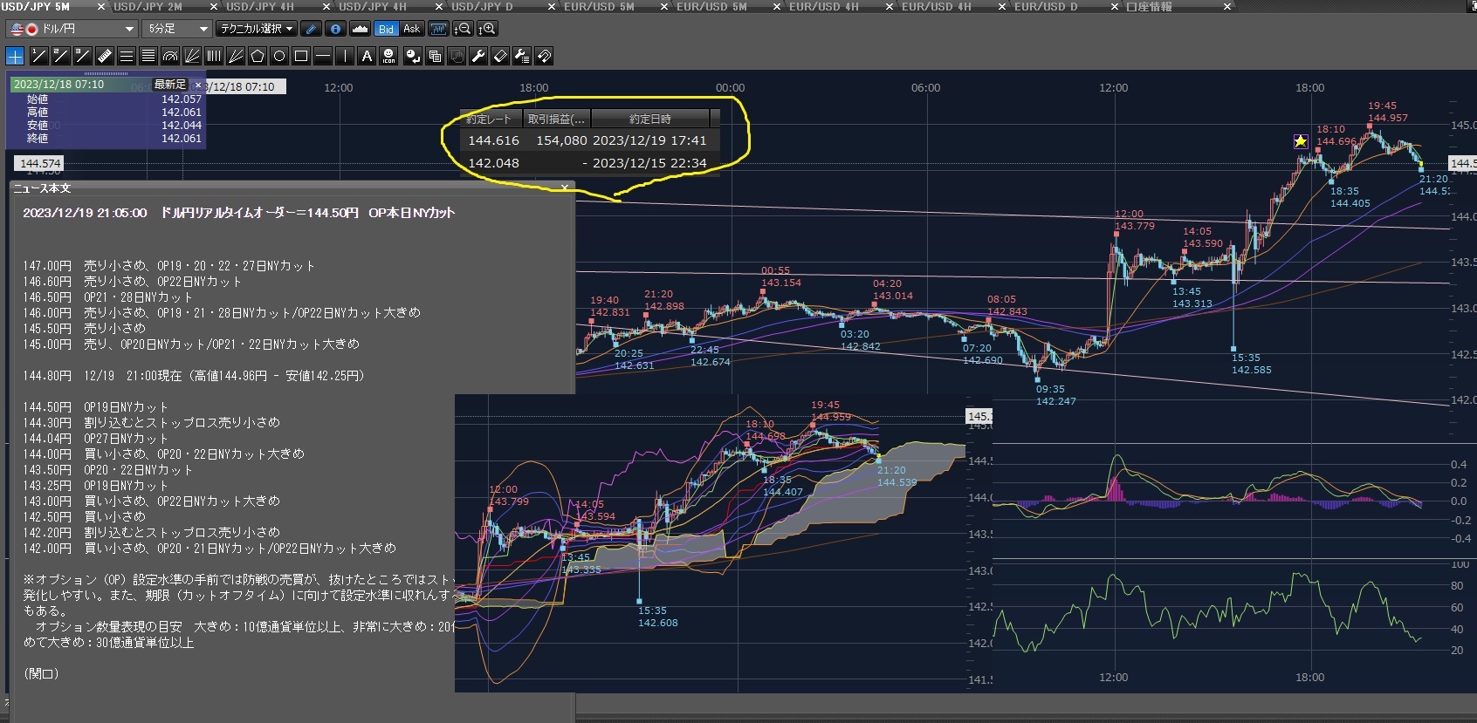Select the text annotation tool

(x=367, y=57)
